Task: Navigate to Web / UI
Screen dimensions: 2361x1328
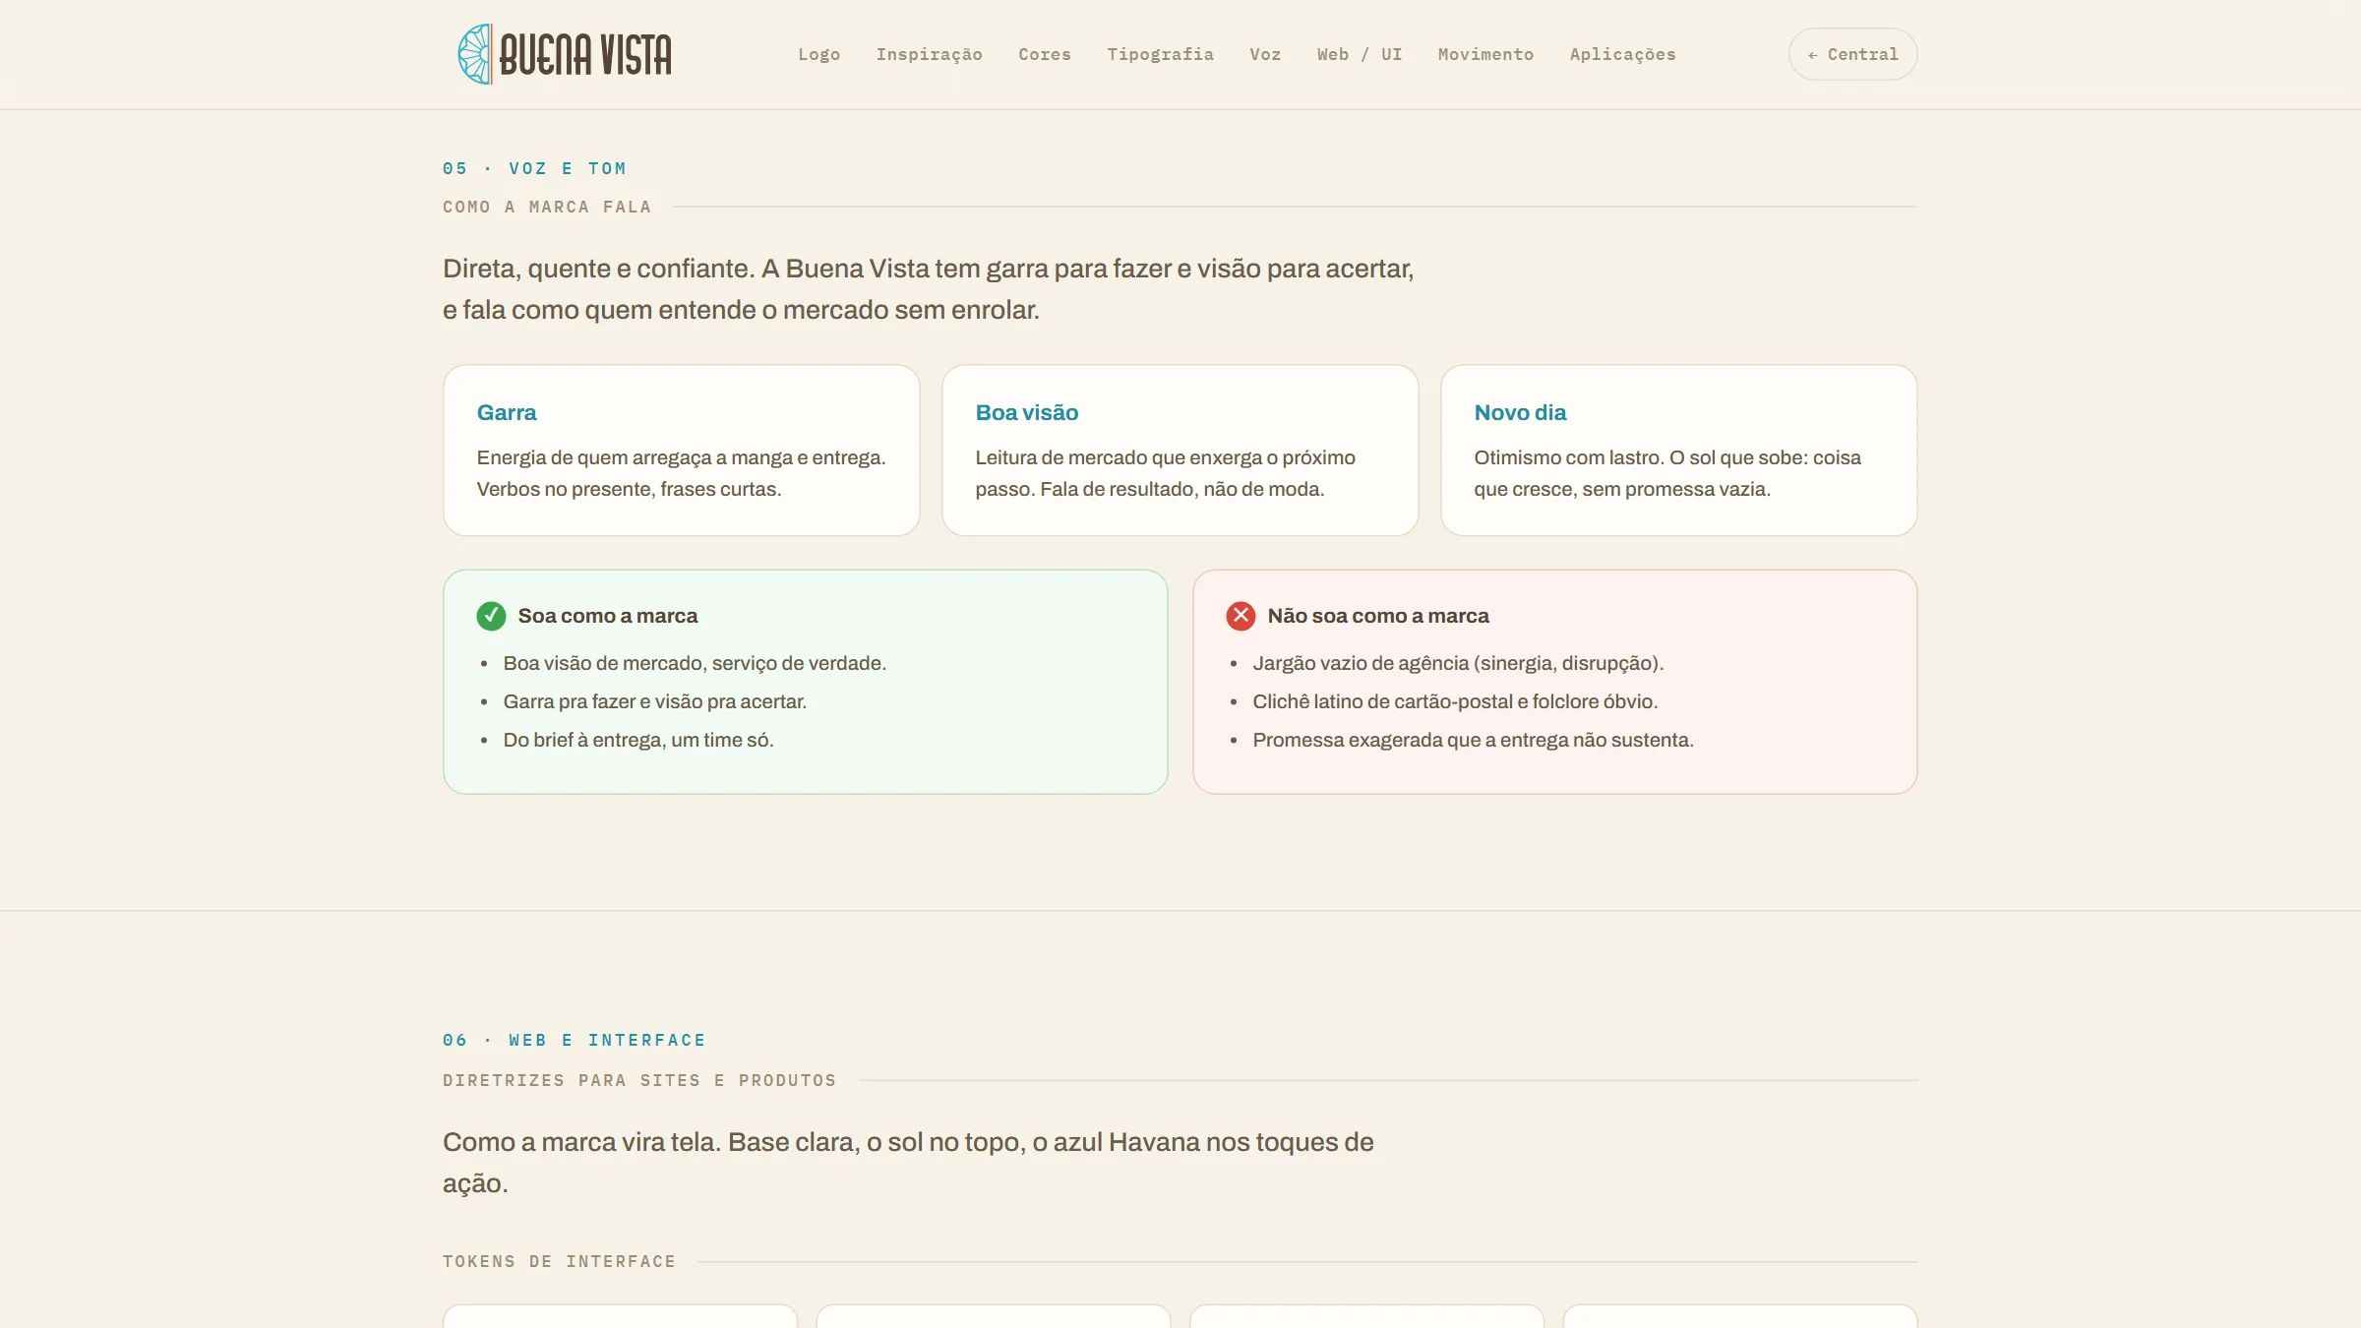Action: 1359,54
